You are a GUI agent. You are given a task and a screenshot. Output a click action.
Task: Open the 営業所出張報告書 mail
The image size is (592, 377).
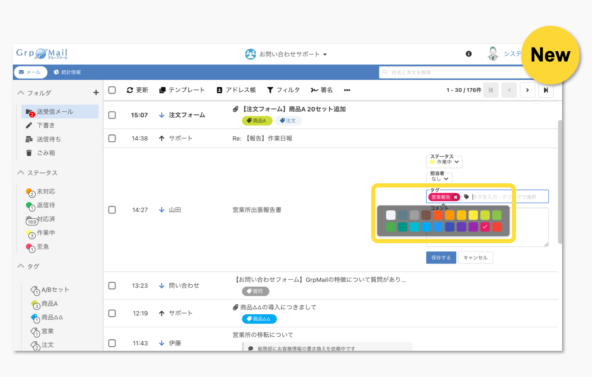pos(257,210)
